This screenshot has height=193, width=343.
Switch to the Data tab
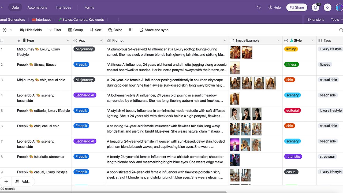(15, 8)
